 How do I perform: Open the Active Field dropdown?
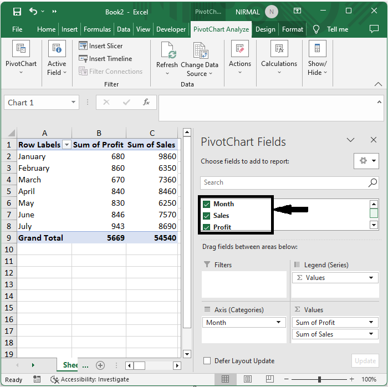(x=57, y=58)
